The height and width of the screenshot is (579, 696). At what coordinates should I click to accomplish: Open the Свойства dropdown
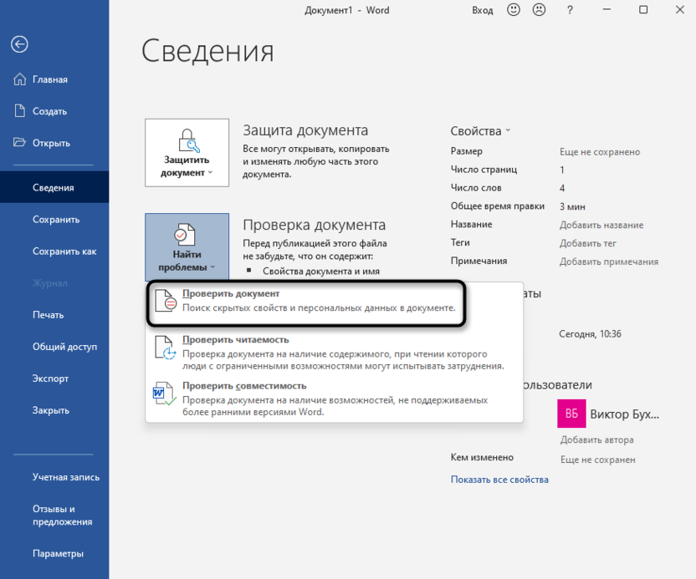(480, 131)
